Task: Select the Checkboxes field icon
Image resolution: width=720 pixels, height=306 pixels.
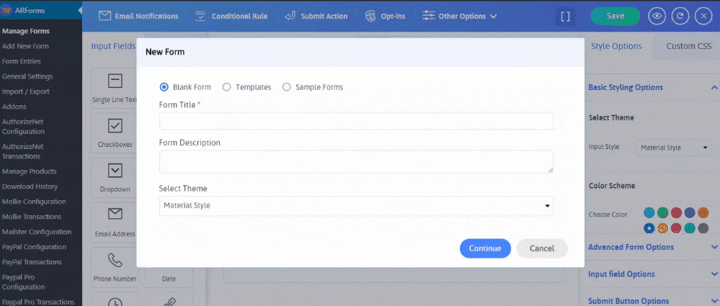Action: (x=115, y=127)
